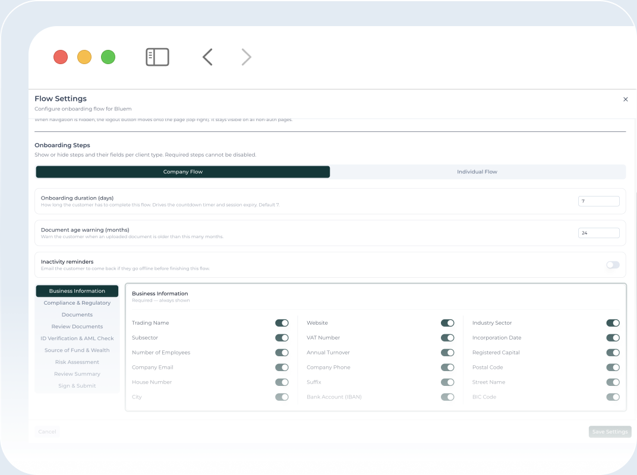Click the 'Configure onboarding flow for Bluem' subtitle
The image size is (637, 475).
coord(83,109)
